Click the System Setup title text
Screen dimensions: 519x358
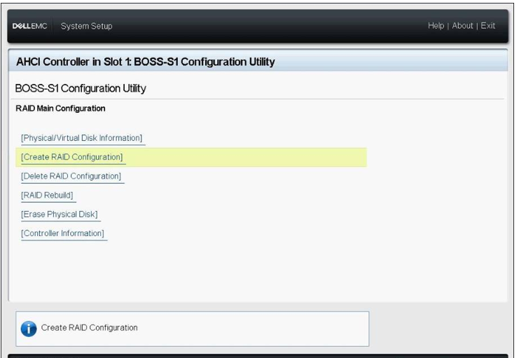[86, 26]
